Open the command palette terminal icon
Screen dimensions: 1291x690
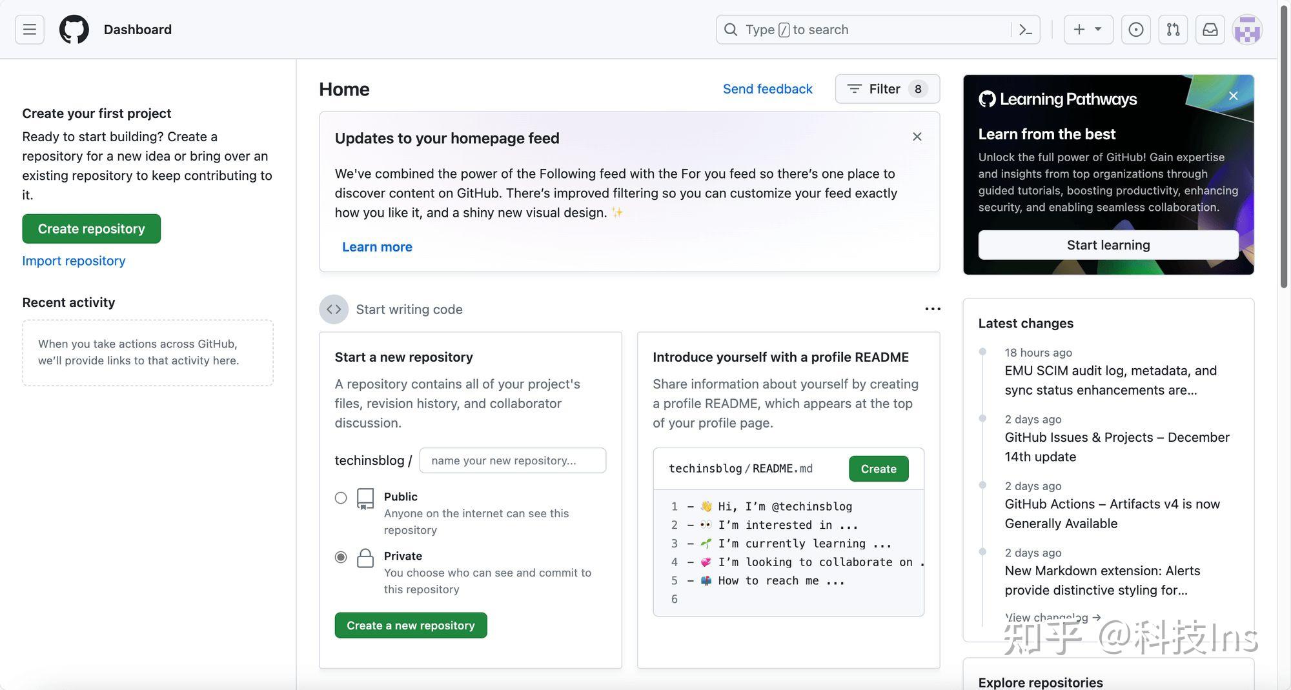1026,29
